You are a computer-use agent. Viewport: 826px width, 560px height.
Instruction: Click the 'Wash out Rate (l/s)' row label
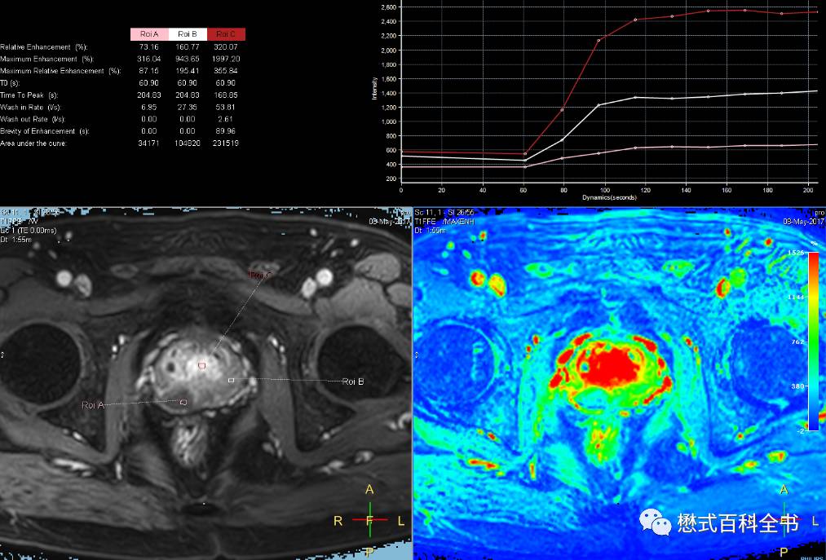[33, 119]
